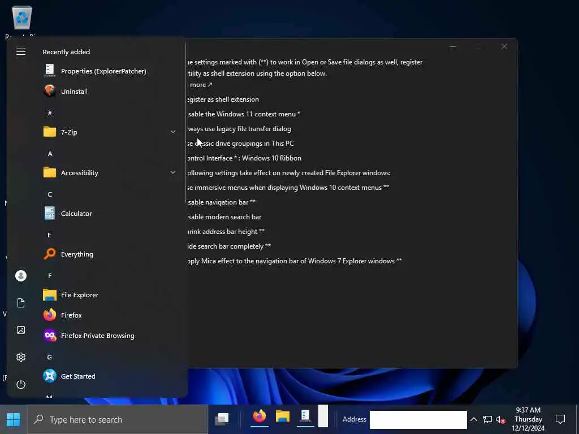Click the Windows Start button on the taskbar
The height and width of the screenshot is (434, 579).
pos(14,419)
